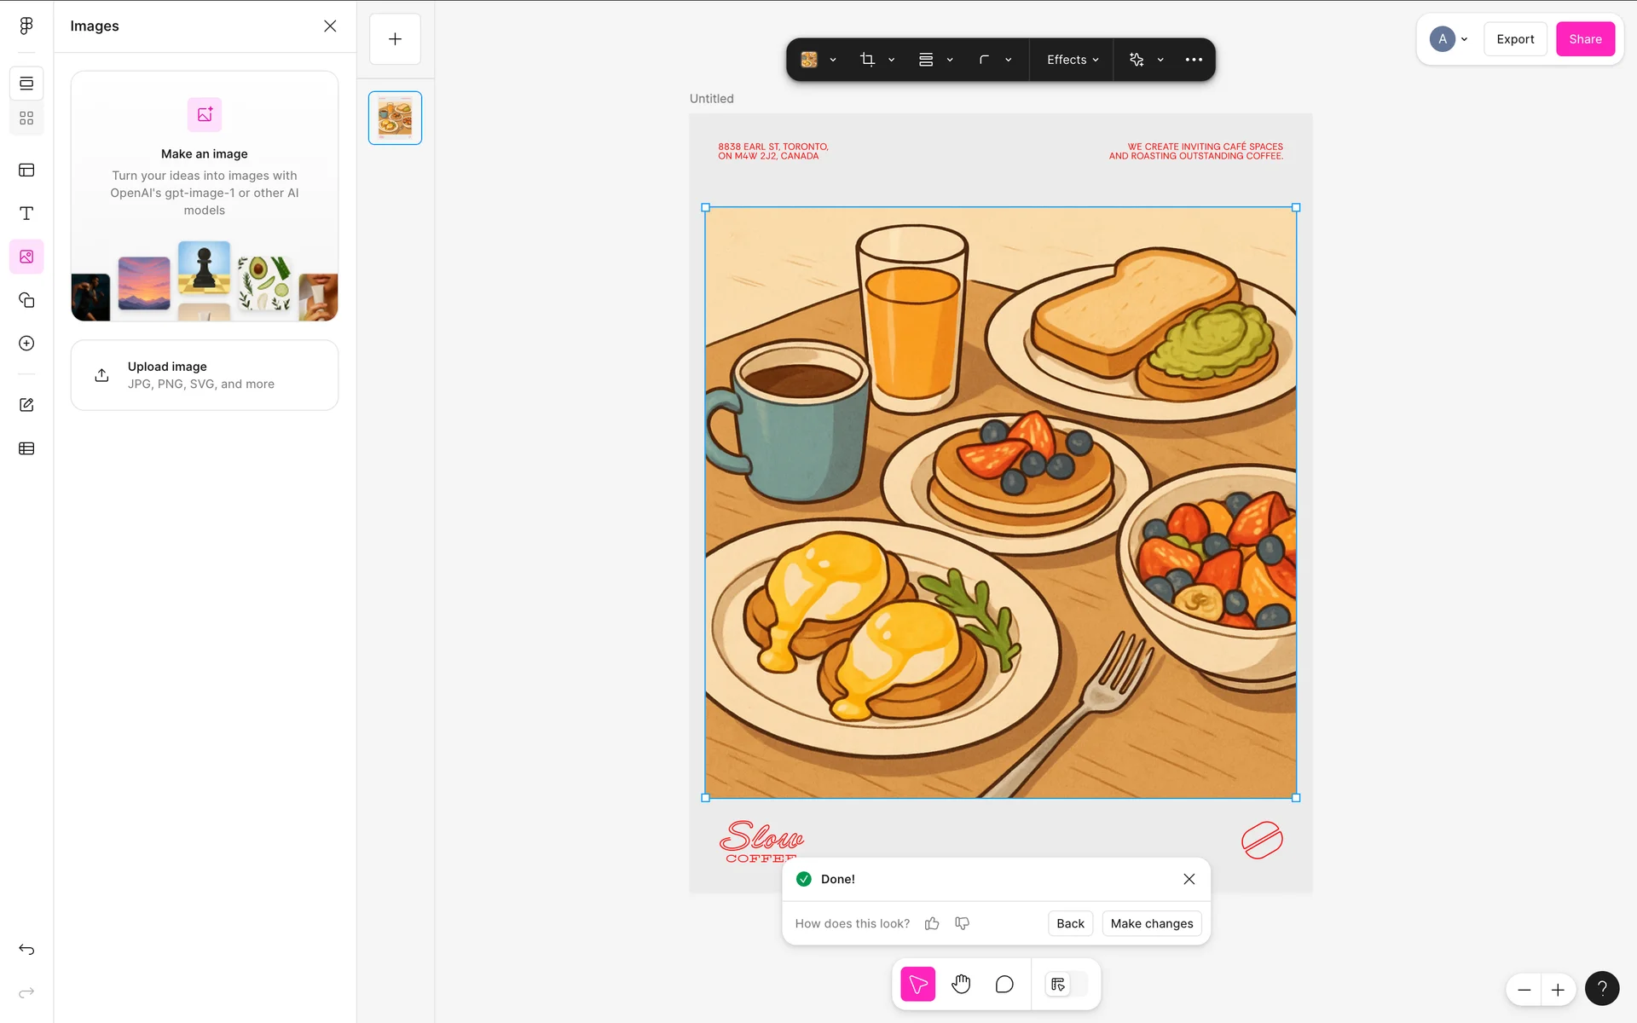Select the Text tool in sidebar

26,213
